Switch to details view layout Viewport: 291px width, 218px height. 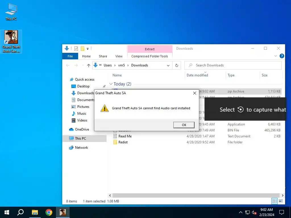click(x=275, y=201)
